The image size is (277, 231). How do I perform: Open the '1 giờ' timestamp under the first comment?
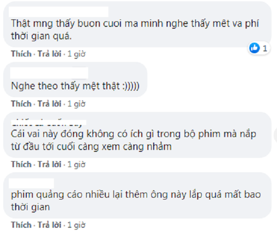77,54
